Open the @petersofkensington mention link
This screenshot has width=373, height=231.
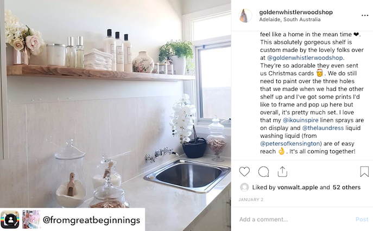[x=290, y=144]
